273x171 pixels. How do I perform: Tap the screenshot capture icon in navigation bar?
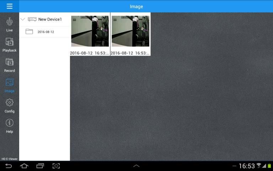[x=56, y=166]
